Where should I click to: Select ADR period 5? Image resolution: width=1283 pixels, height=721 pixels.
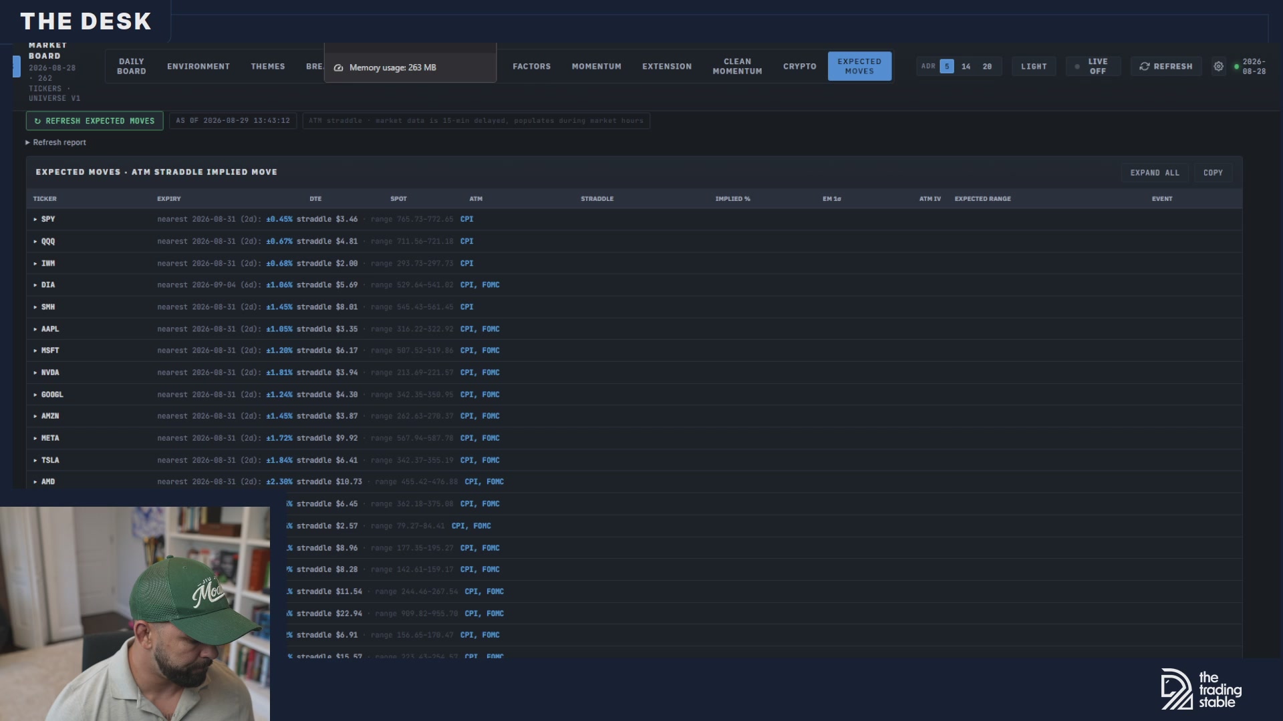pyautogui.click(x=946, y=66)
